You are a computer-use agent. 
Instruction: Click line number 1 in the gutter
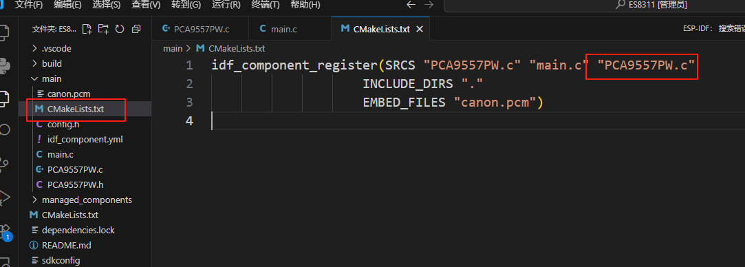pyautogui.click(x=190, y=65)
